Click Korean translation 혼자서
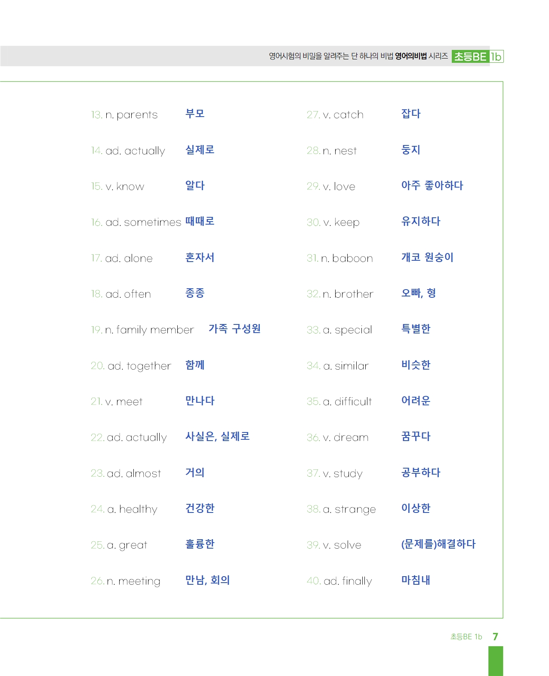 [200, 257]
